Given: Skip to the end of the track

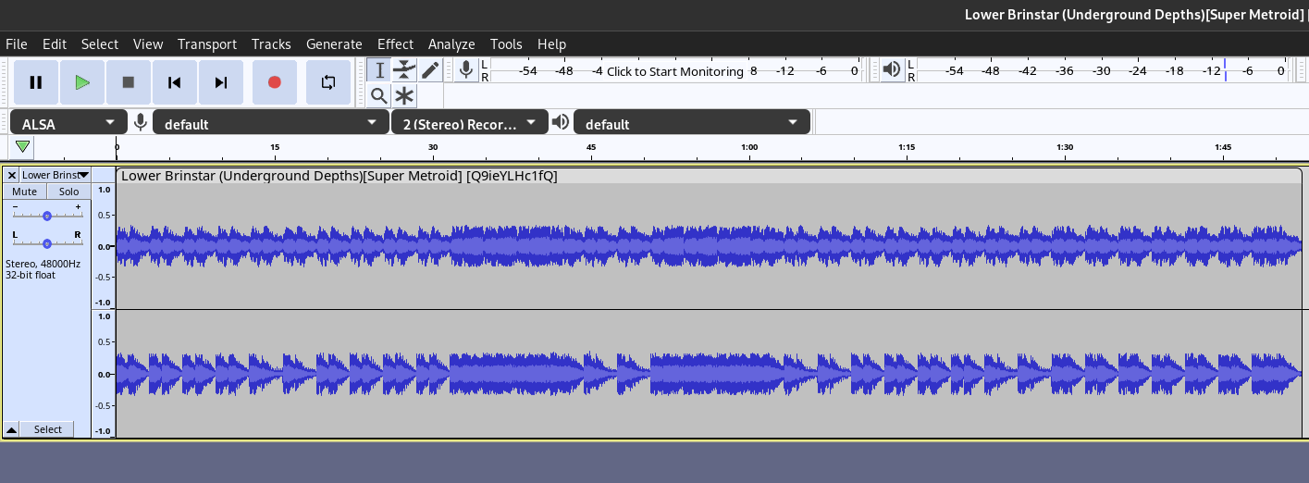Looking at the screenshot, I should [221, 82].
